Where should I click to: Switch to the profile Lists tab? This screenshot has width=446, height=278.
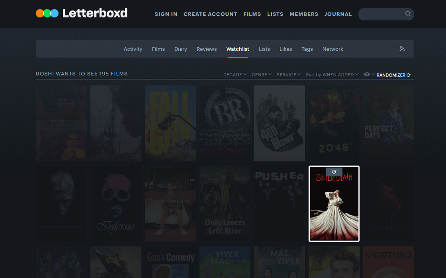(264, 49)
